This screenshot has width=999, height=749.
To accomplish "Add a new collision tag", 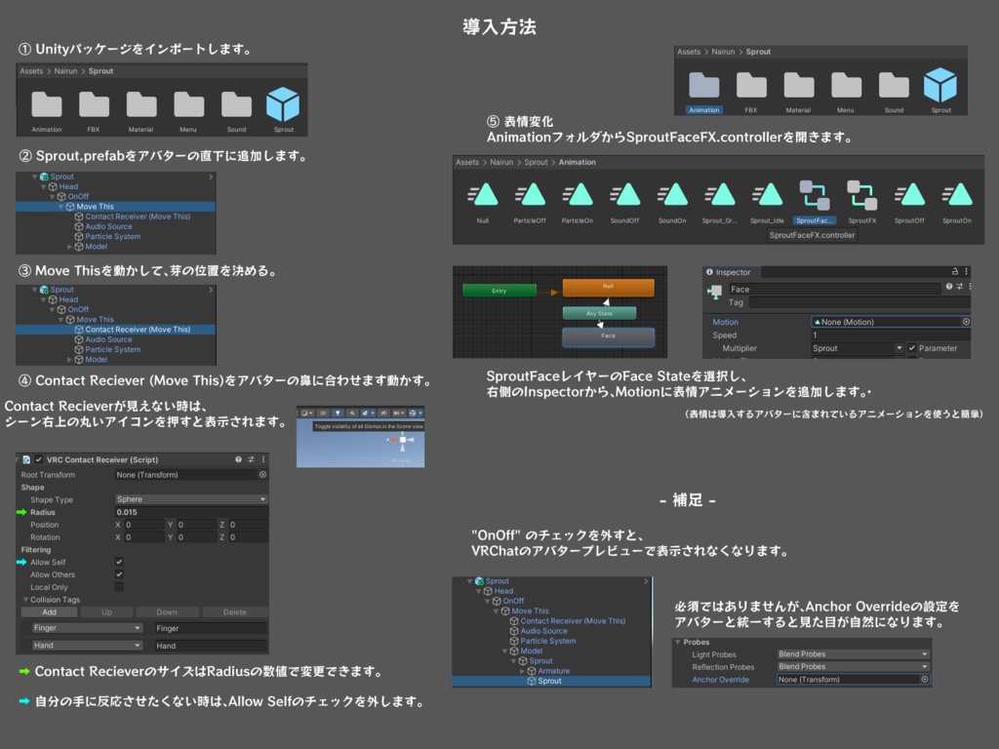I will click(50, 612).
